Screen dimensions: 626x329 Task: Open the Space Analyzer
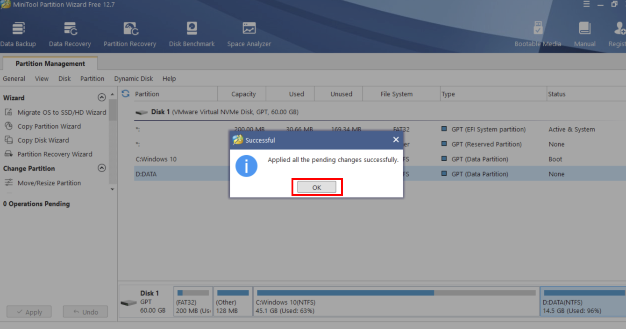pyautogui.click(x=249, y=33)
